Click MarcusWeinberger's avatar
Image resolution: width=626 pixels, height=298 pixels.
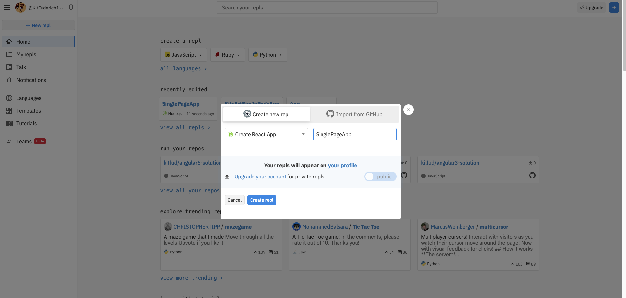click(425, 226)
